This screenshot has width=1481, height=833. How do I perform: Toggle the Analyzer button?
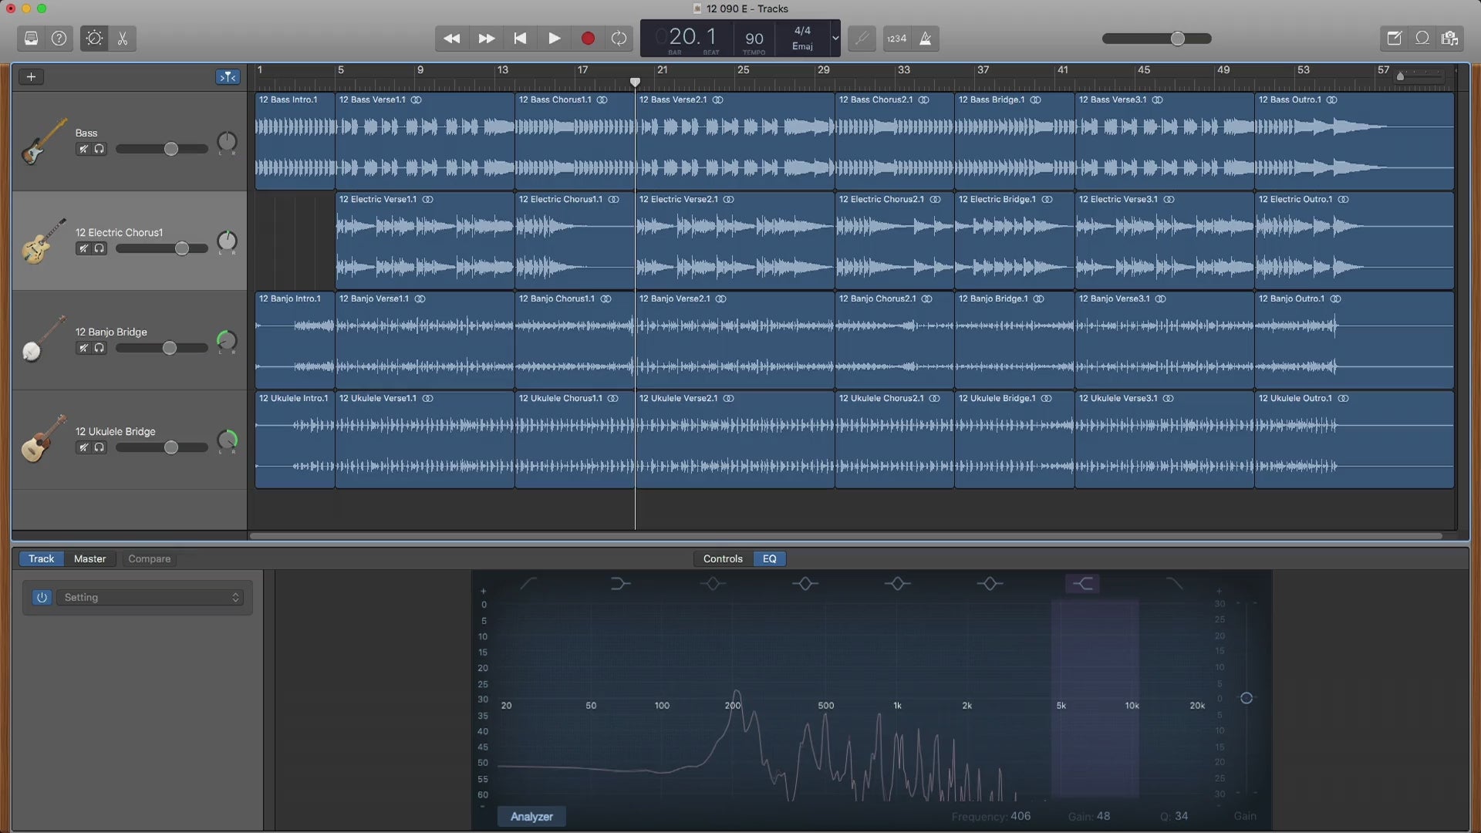pos(531,816)
